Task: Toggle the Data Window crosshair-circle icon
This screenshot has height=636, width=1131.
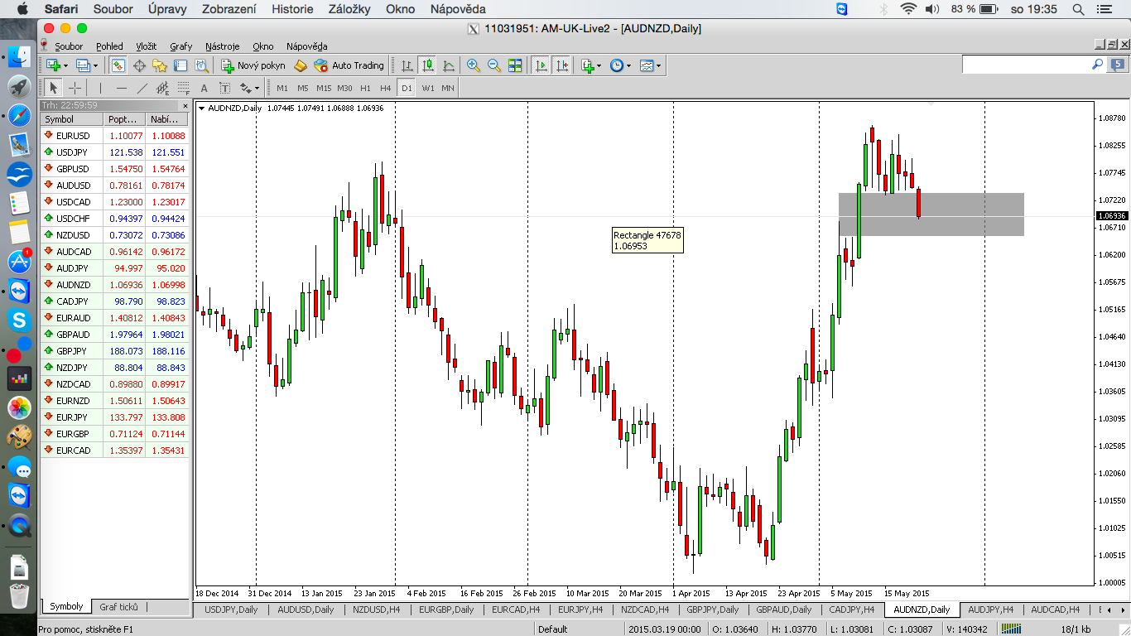Action: 139,65
